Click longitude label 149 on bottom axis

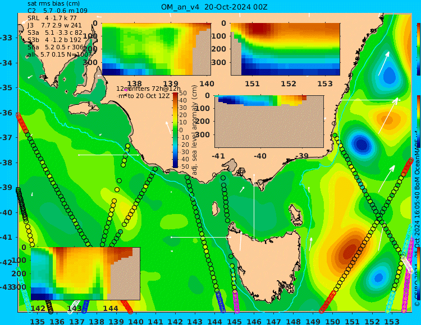click(313, 321)
